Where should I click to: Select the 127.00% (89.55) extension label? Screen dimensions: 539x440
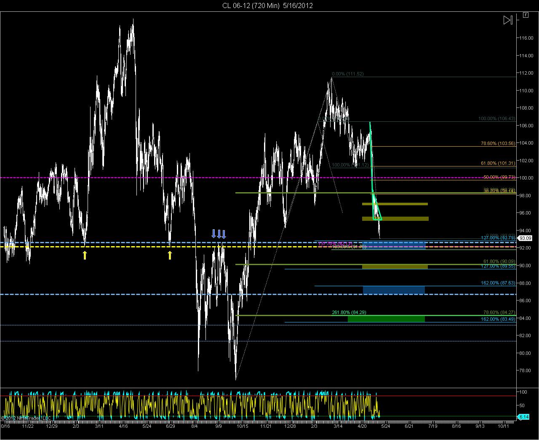coord(498,266)
